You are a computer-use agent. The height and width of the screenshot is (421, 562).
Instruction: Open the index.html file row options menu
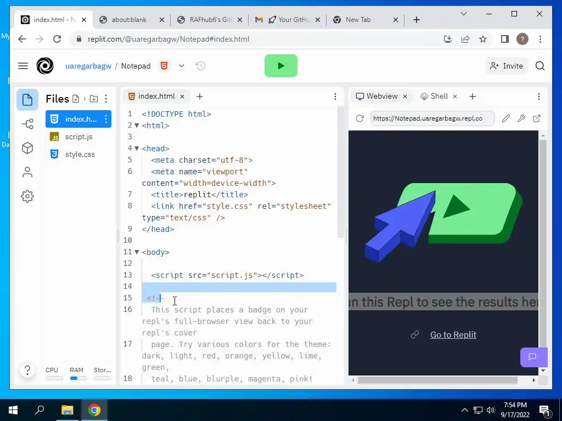106,119
